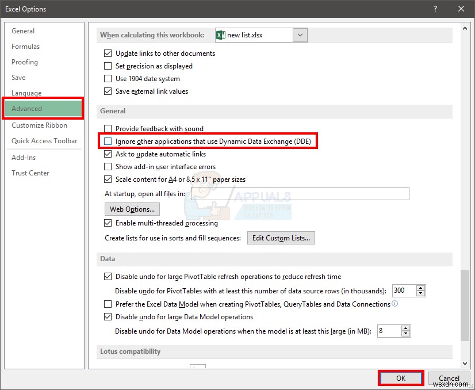This screenshot has height=390, width=475.
Task: Click the Web Options button
Action: tap(132, 209)
